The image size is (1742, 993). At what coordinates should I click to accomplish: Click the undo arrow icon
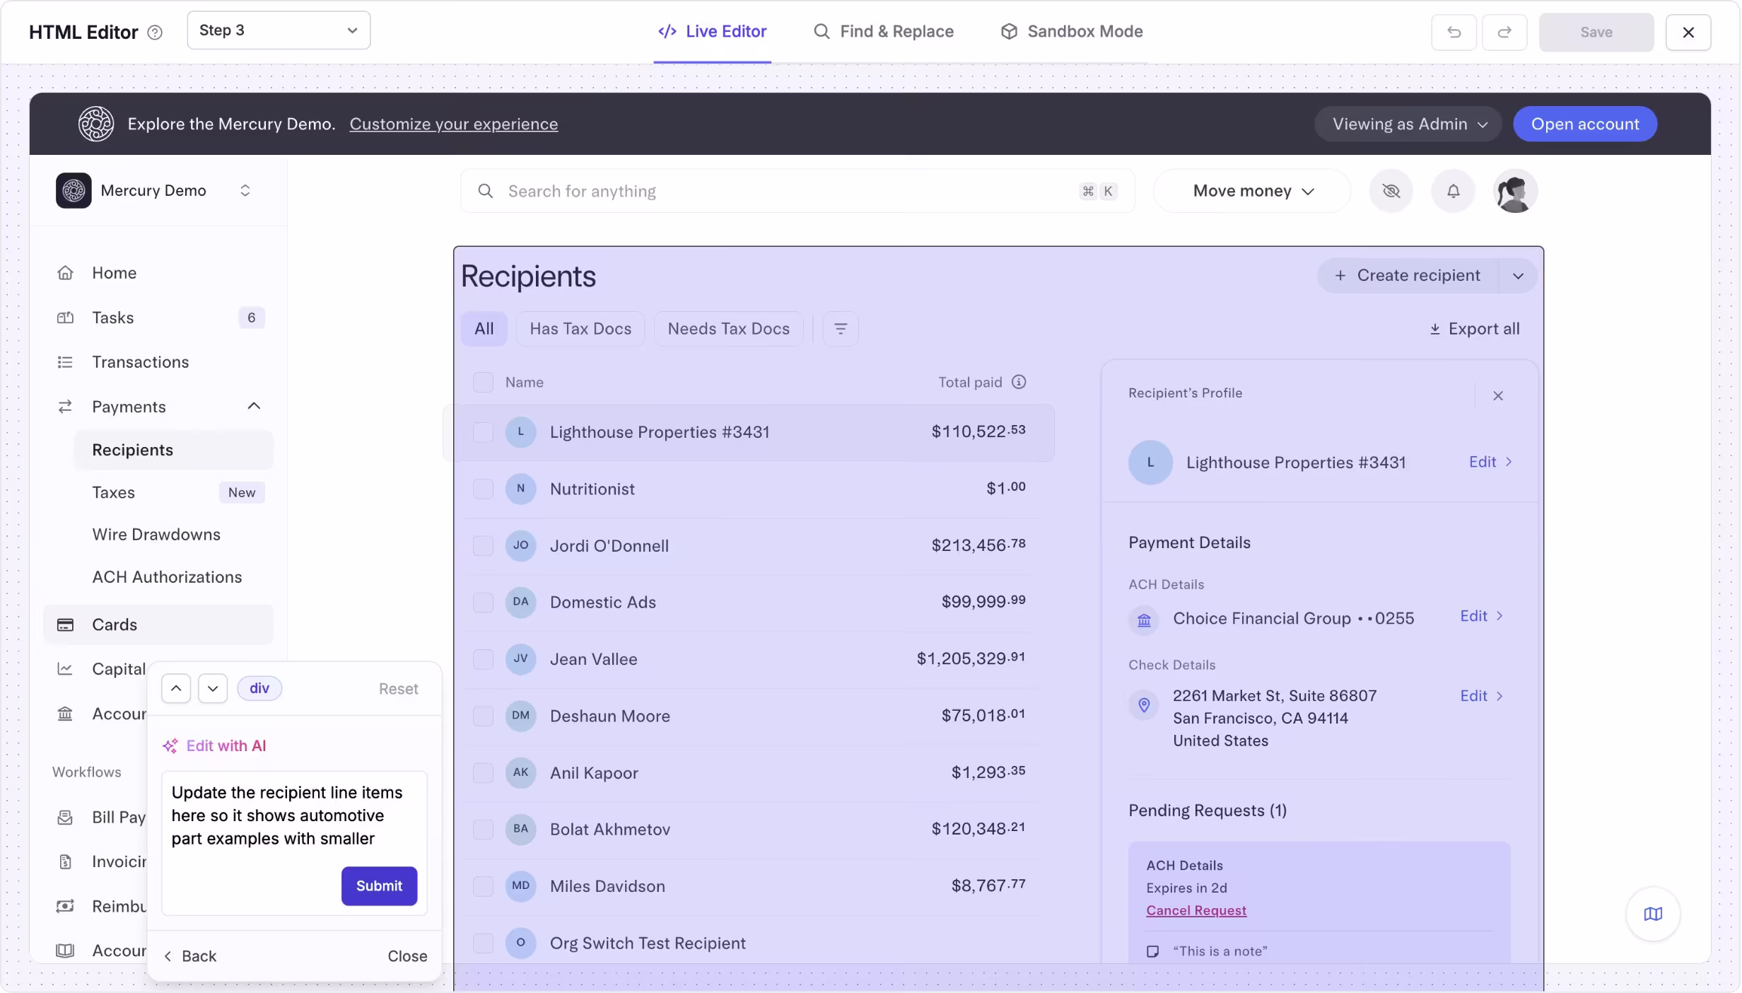pos(1454,32)
